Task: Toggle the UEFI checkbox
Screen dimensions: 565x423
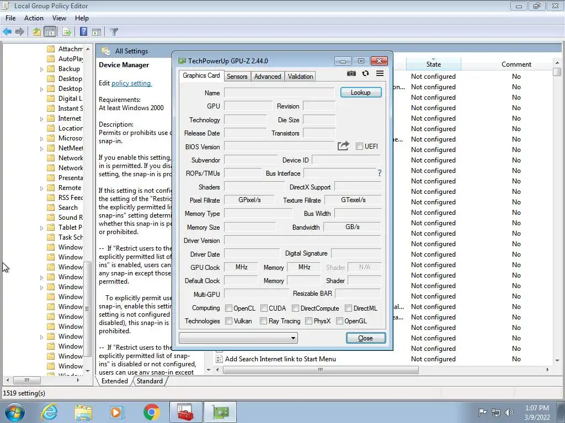Action: (359, 146)
